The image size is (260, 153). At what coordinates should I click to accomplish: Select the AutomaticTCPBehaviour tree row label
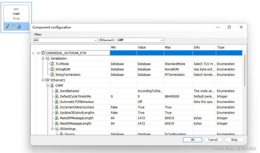pyautogui.click(x=77, y=102)
